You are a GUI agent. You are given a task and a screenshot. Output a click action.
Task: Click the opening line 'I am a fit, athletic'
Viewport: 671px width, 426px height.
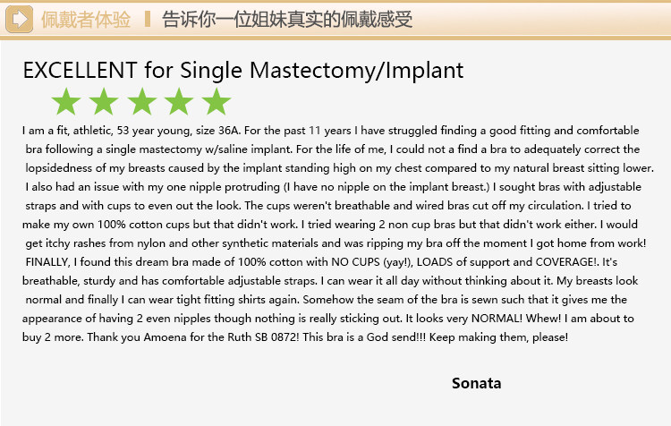tap(74, 131)
